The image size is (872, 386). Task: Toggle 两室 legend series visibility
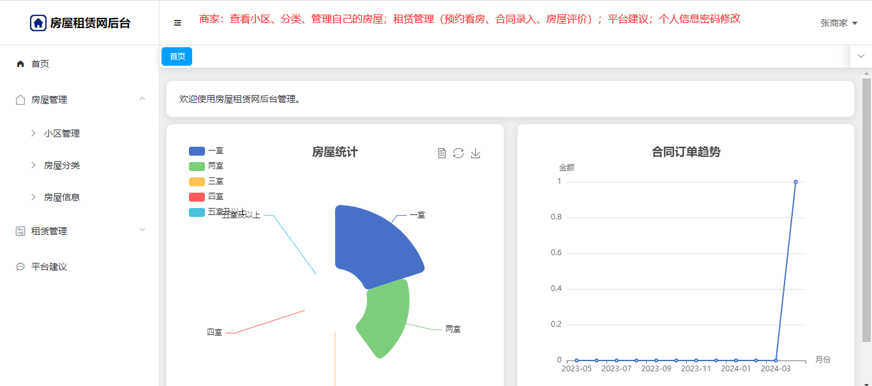(197, 167)
